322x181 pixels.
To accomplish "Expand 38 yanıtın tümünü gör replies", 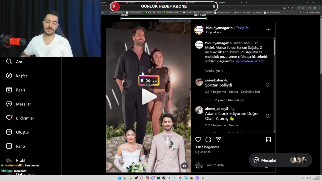I will coord(229,100).
